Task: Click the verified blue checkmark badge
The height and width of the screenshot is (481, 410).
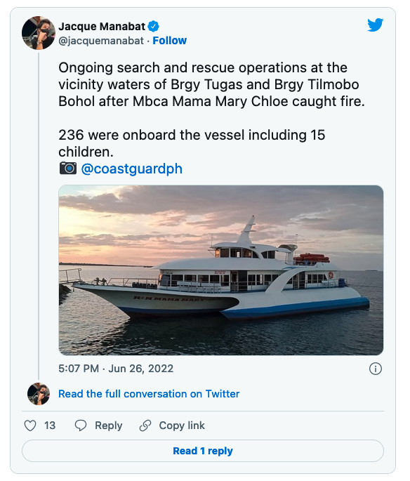Action: [153, 27]
